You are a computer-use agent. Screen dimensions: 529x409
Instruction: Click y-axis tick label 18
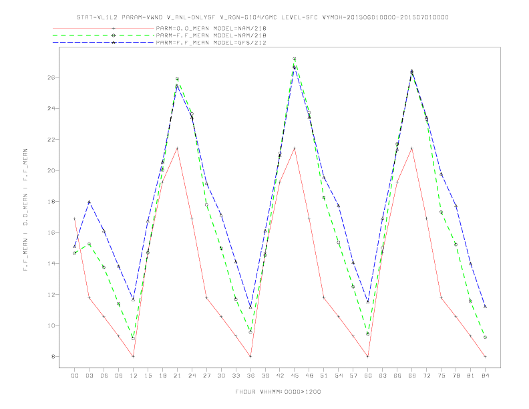pyautogui.click(x=51, y=201)
